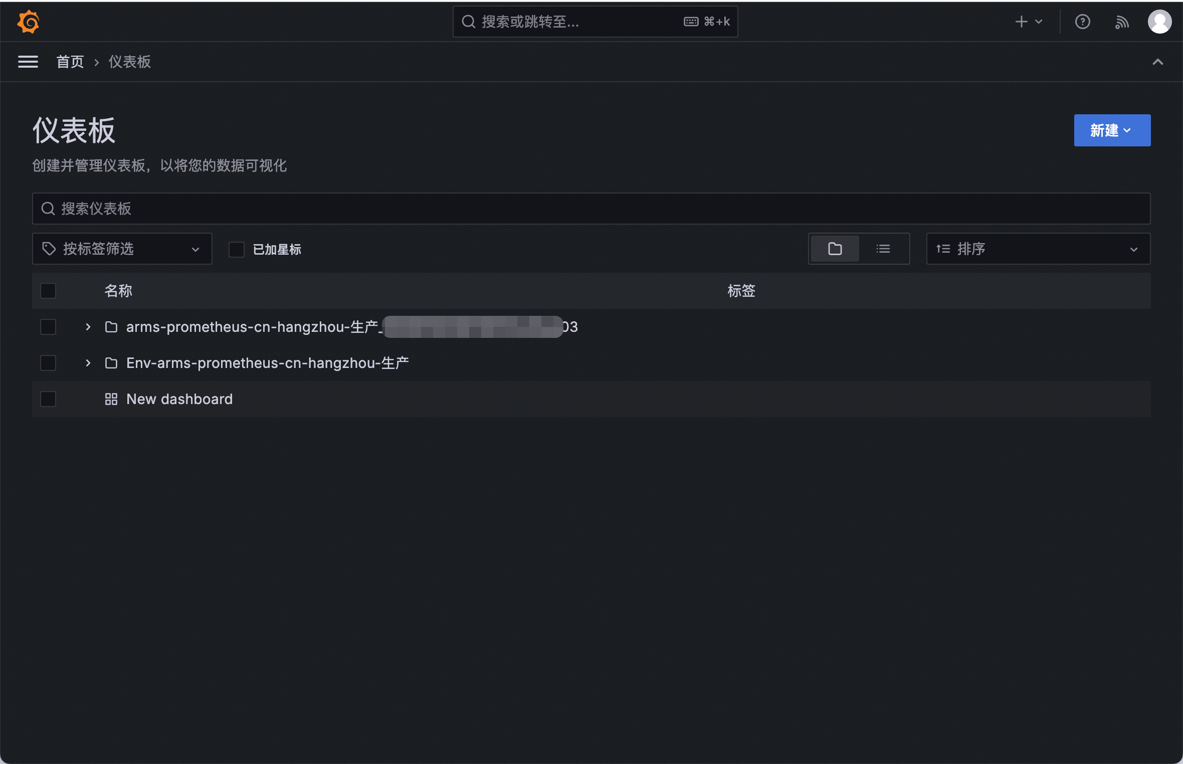This screenshot has height=764, width=1183.
Task: Open the 排序 sort dropdown
Action: pyautogui.click(x=1038, y=249)
